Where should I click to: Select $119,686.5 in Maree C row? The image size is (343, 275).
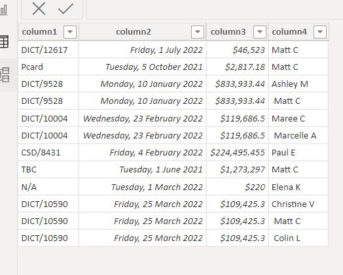[x=238, y=118]
